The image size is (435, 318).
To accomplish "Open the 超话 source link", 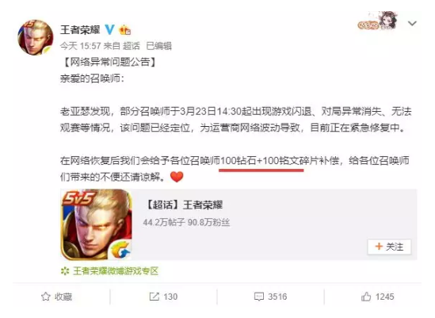I will pyautogui.click(x=132, y=46).
